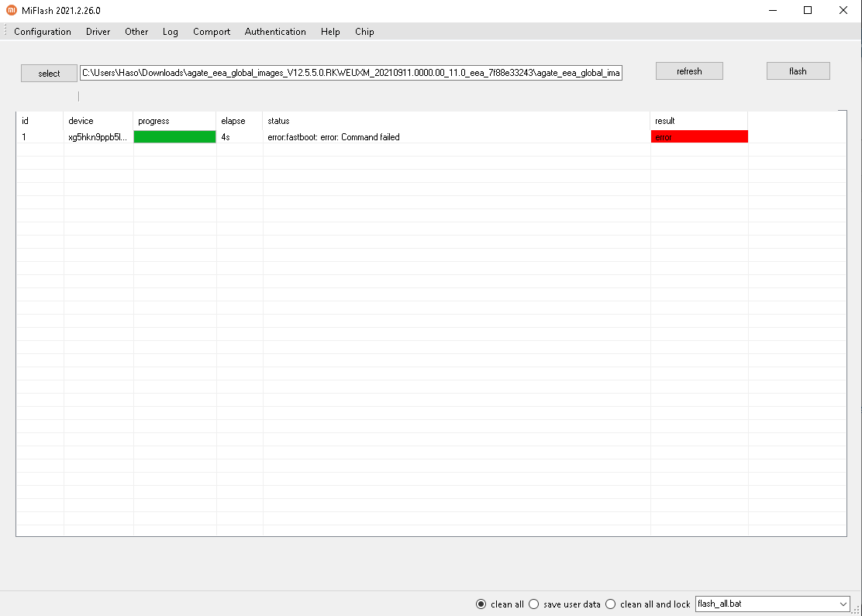Select device xg5hkn9ppb5l... cell
The height and width of the screenshot is (616, 862).
pos(98,137)
